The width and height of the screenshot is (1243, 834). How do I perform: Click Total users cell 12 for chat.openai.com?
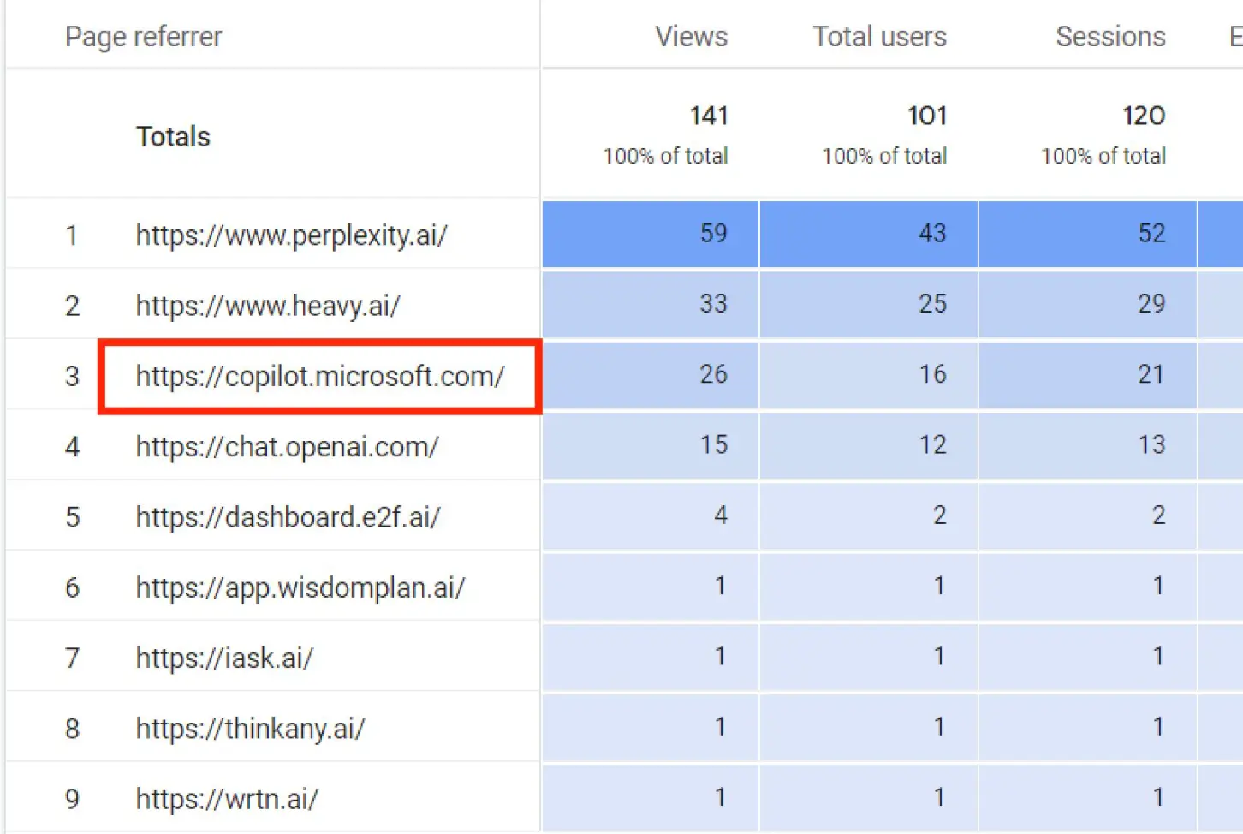(869, 445)
